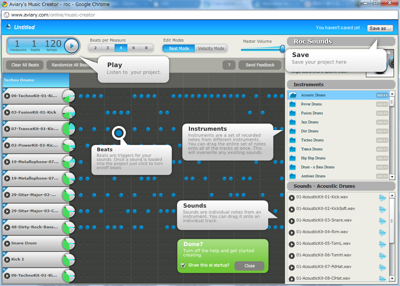Preview the 02-PowerKit-02-Kic track sound
This screenshot has height=286, width=400.
(x=7, y=145)
